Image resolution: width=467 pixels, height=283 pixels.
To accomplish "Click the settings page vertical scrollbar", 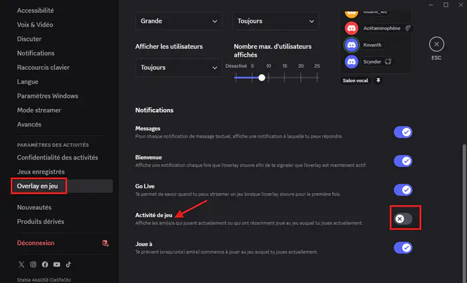I will tap(464, 213).
